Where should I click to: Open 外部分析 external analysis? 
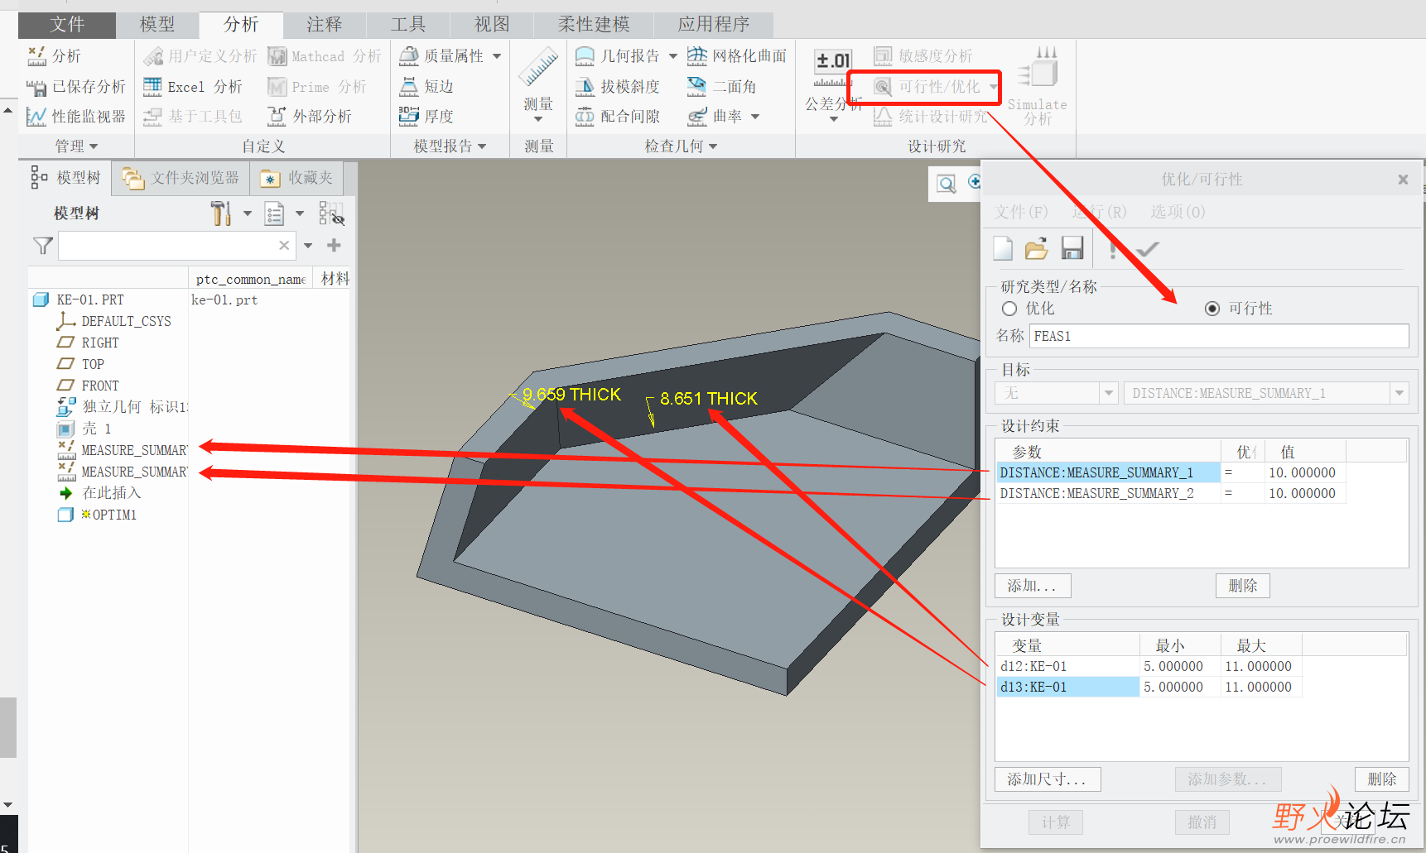coord(310,117)
